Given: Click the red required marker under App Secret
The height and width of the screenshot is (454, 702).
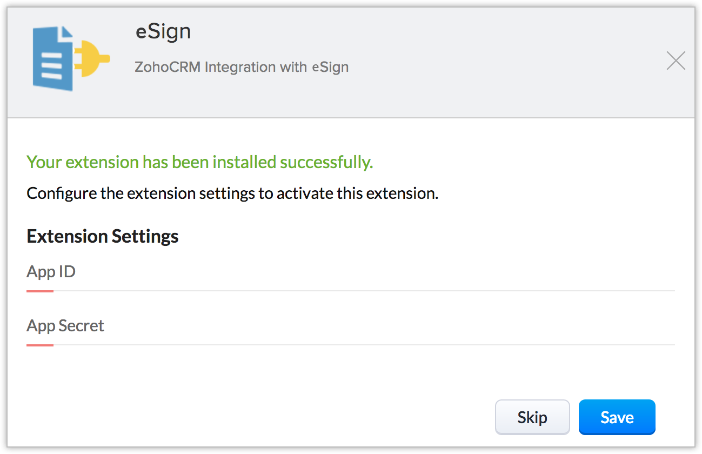Looking at the screenshot, I should 40,345.
